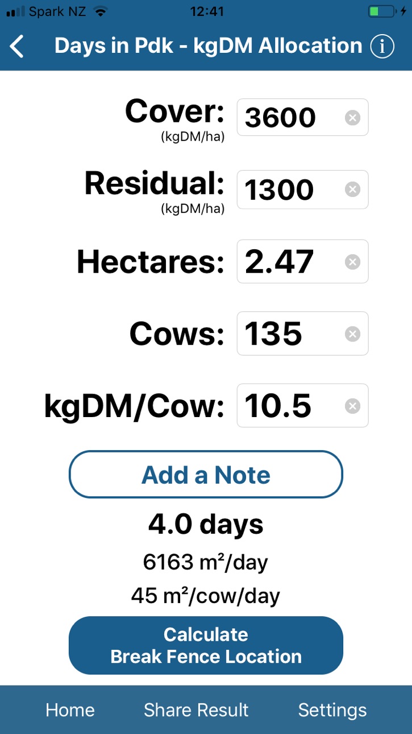Tap the battery indicator in status bar
The width and height of the screenshot is (412, 734).
[381, 11]
